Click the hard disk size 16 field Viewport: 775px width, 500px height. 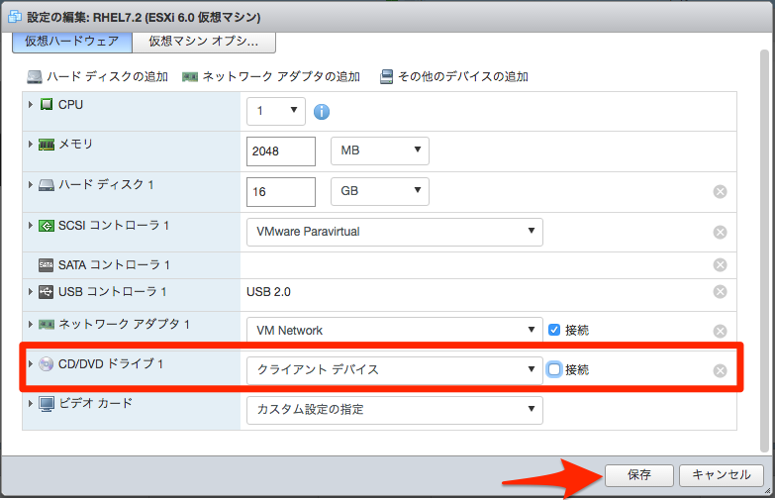281,192
